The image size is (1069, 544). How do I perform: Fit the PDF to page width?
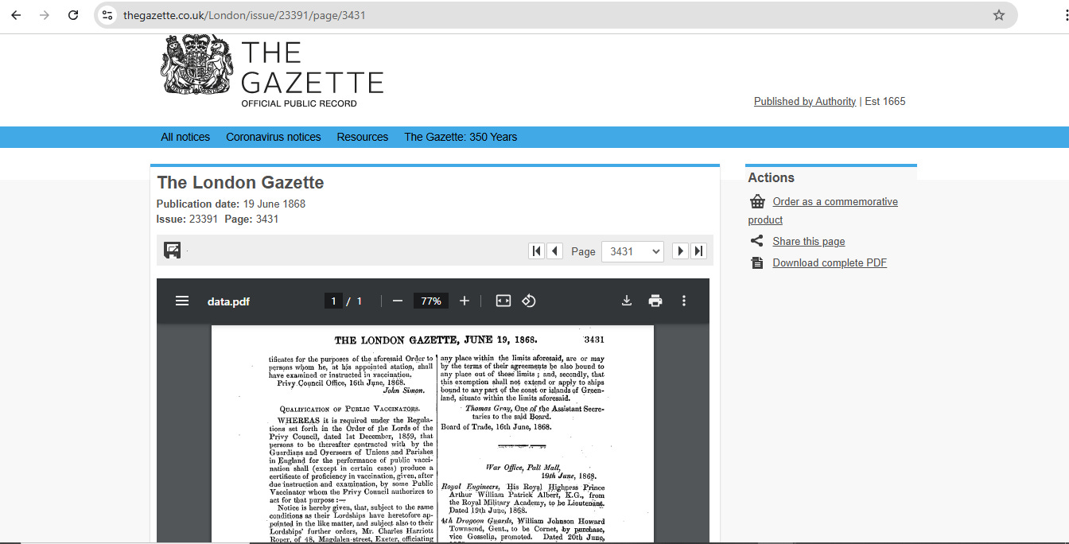click(x=503, y=301)
